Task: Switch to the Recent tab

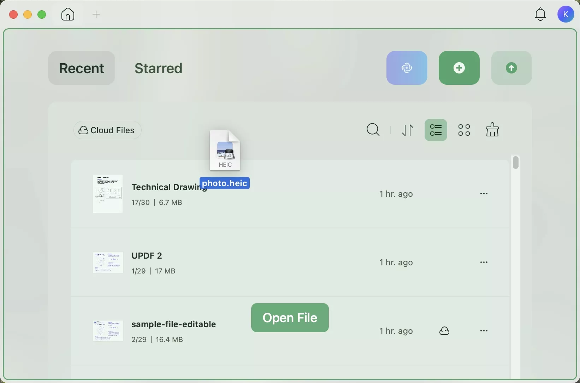Action: point(82,68)
